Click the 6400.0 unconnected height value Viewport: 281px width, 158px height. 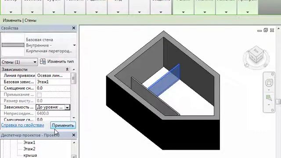53,113
